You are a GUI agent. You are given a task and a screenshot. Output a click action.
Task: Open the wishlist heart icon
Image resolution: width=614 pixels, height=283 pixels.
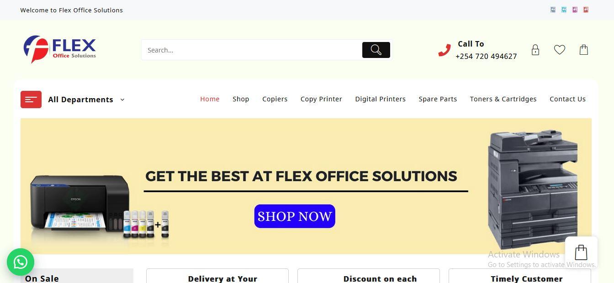560,49
